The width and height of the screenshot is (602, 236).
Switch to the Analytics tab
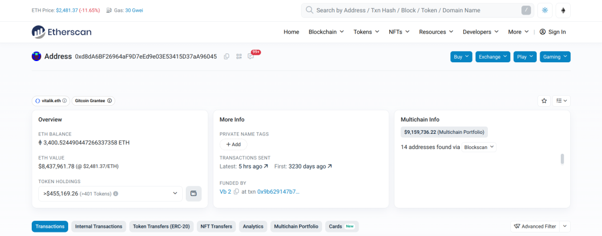click(x=253, y=227)
